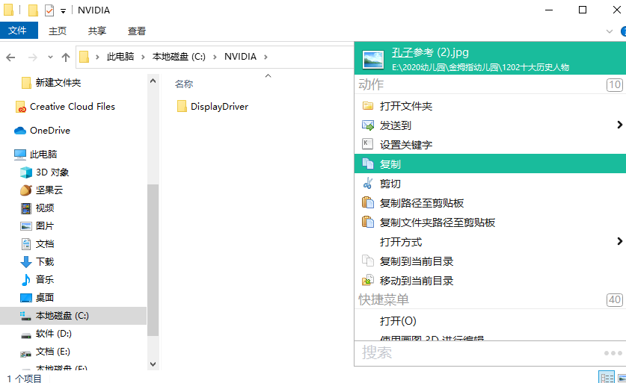Select 本地磁盘 (C:) in the navigation tree
The height and width of the screenshot is (383, 626).
coord(62,316)
